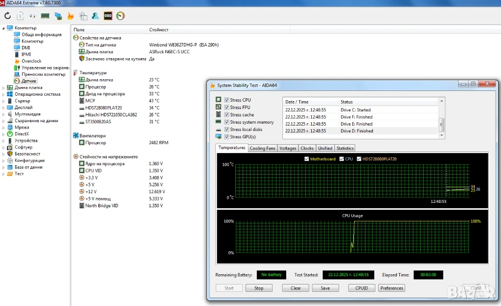Screen dimensions: 501x306
Task: Open the preferences gear checklist icon
Action: tap(83, 16)
